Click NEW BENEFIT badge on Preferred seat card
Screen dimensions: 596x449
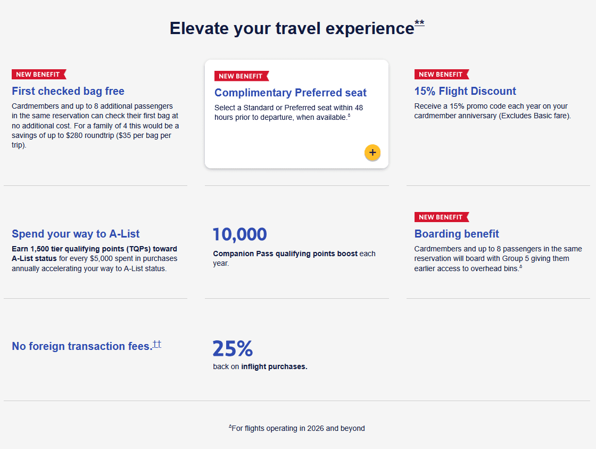tap(241, 76)
